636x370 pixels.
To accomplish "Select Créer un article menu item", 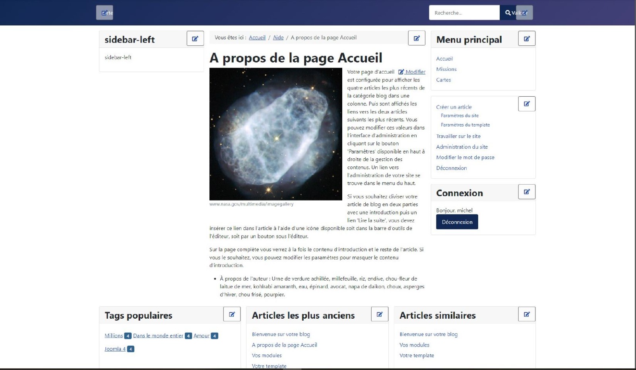I will 454,107.
